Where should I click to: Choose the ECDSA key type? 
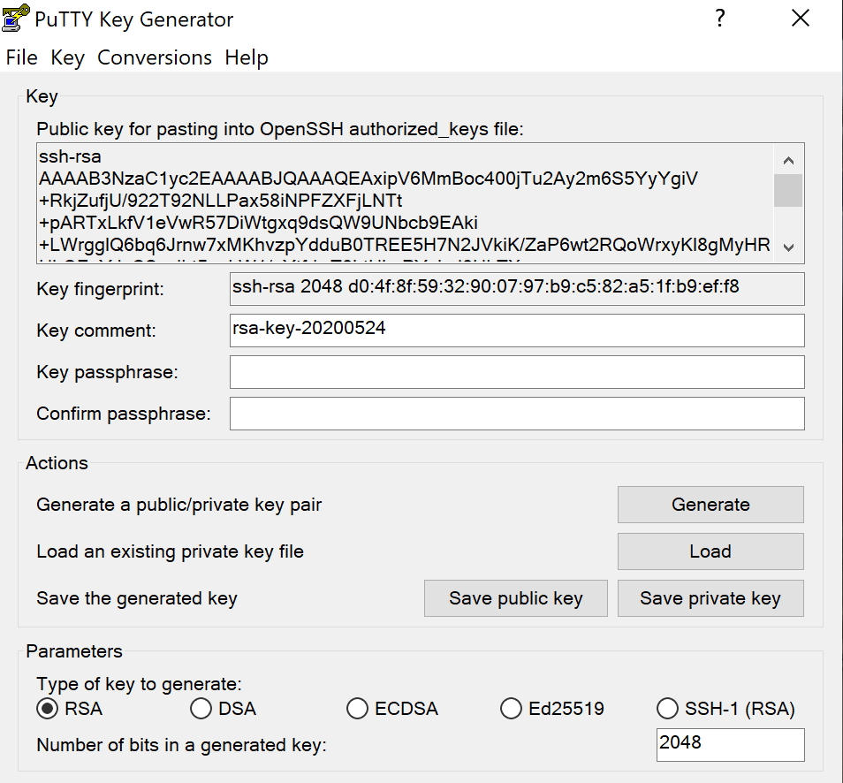pos(357,708)
